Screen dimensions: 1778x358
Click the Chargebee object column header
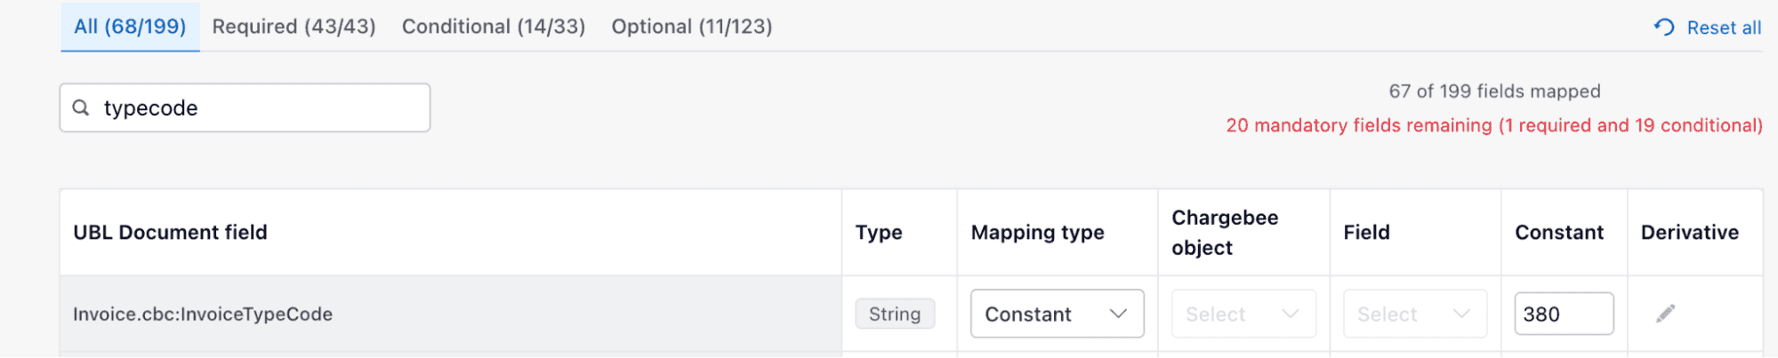[x=1224, y=233]
